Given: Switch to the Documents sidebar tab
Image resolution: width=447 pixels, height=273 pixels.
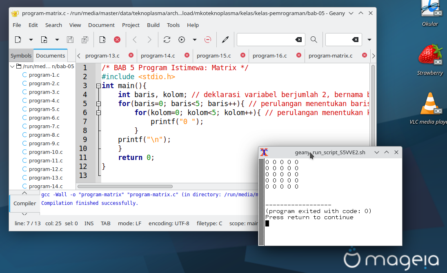Looking at the screenshot, I should [51, 55].
